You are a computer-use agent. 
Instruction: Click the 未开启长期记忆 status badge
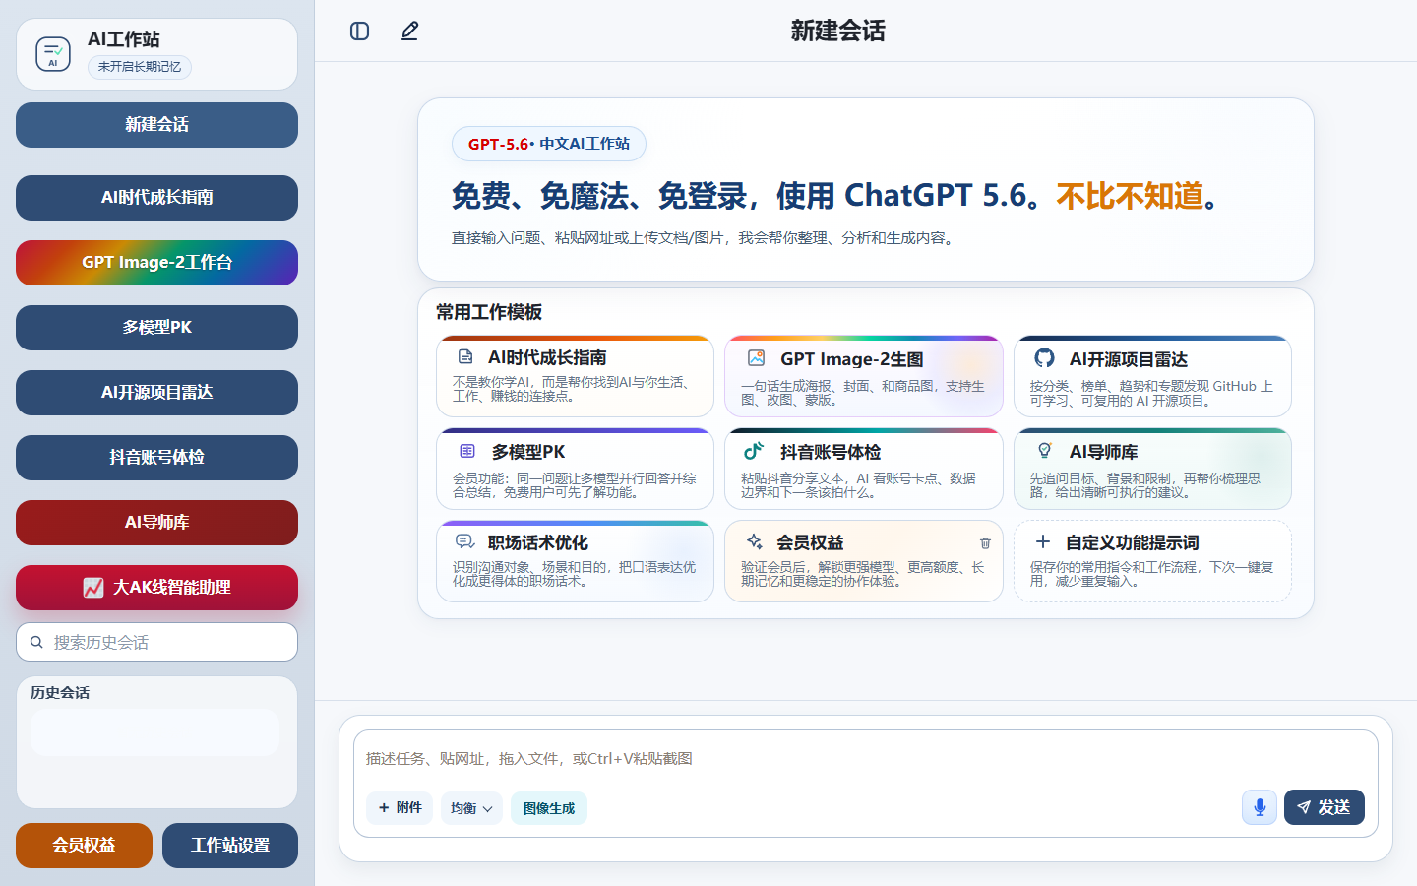140,67
